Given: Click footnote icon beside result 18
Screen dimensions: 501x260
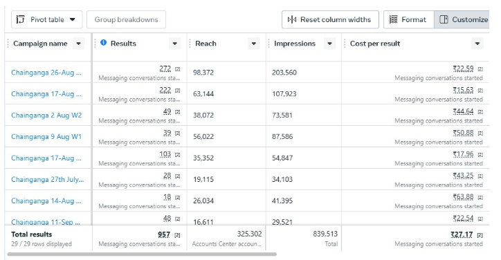Looking at the screenshot, I should coord(178,197).
